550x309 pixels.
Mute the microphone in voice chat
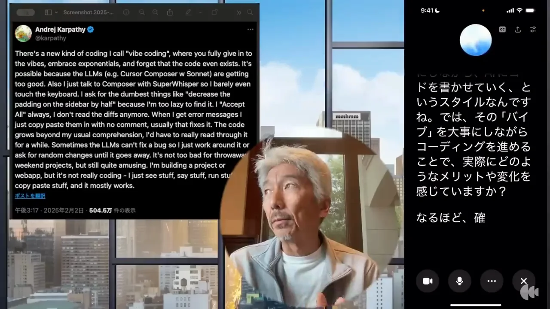(459, 281)
